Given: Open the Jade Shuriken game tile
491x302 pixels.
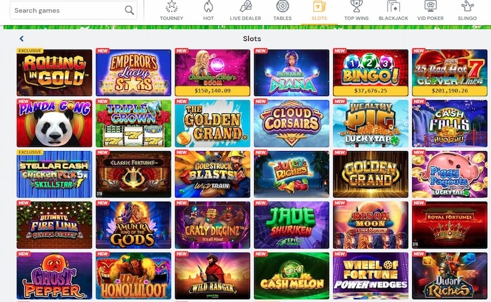Looking at the screenshot, I should [291, 225].
